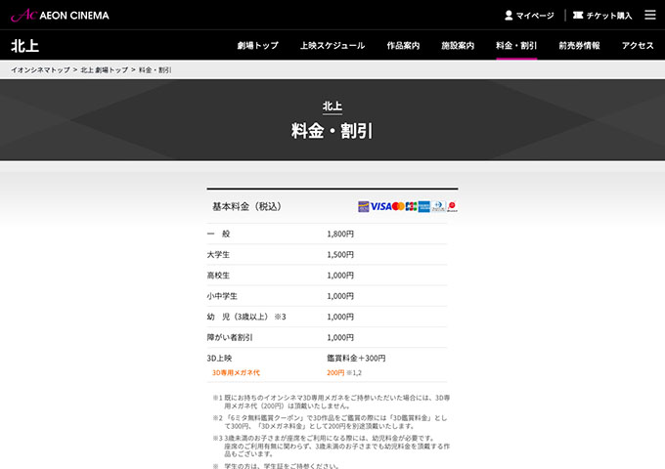Image resolution: width=665 pixels, height=469 pixels.
Task: Click the 一般 row label
Action: (218, 234)
